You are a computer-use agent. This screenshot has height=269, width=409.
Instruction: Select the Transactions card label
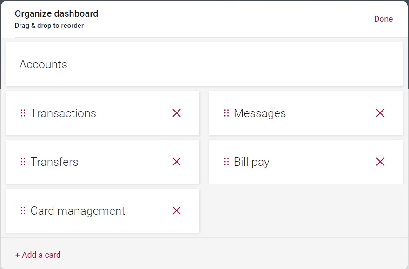click(63, 113)
